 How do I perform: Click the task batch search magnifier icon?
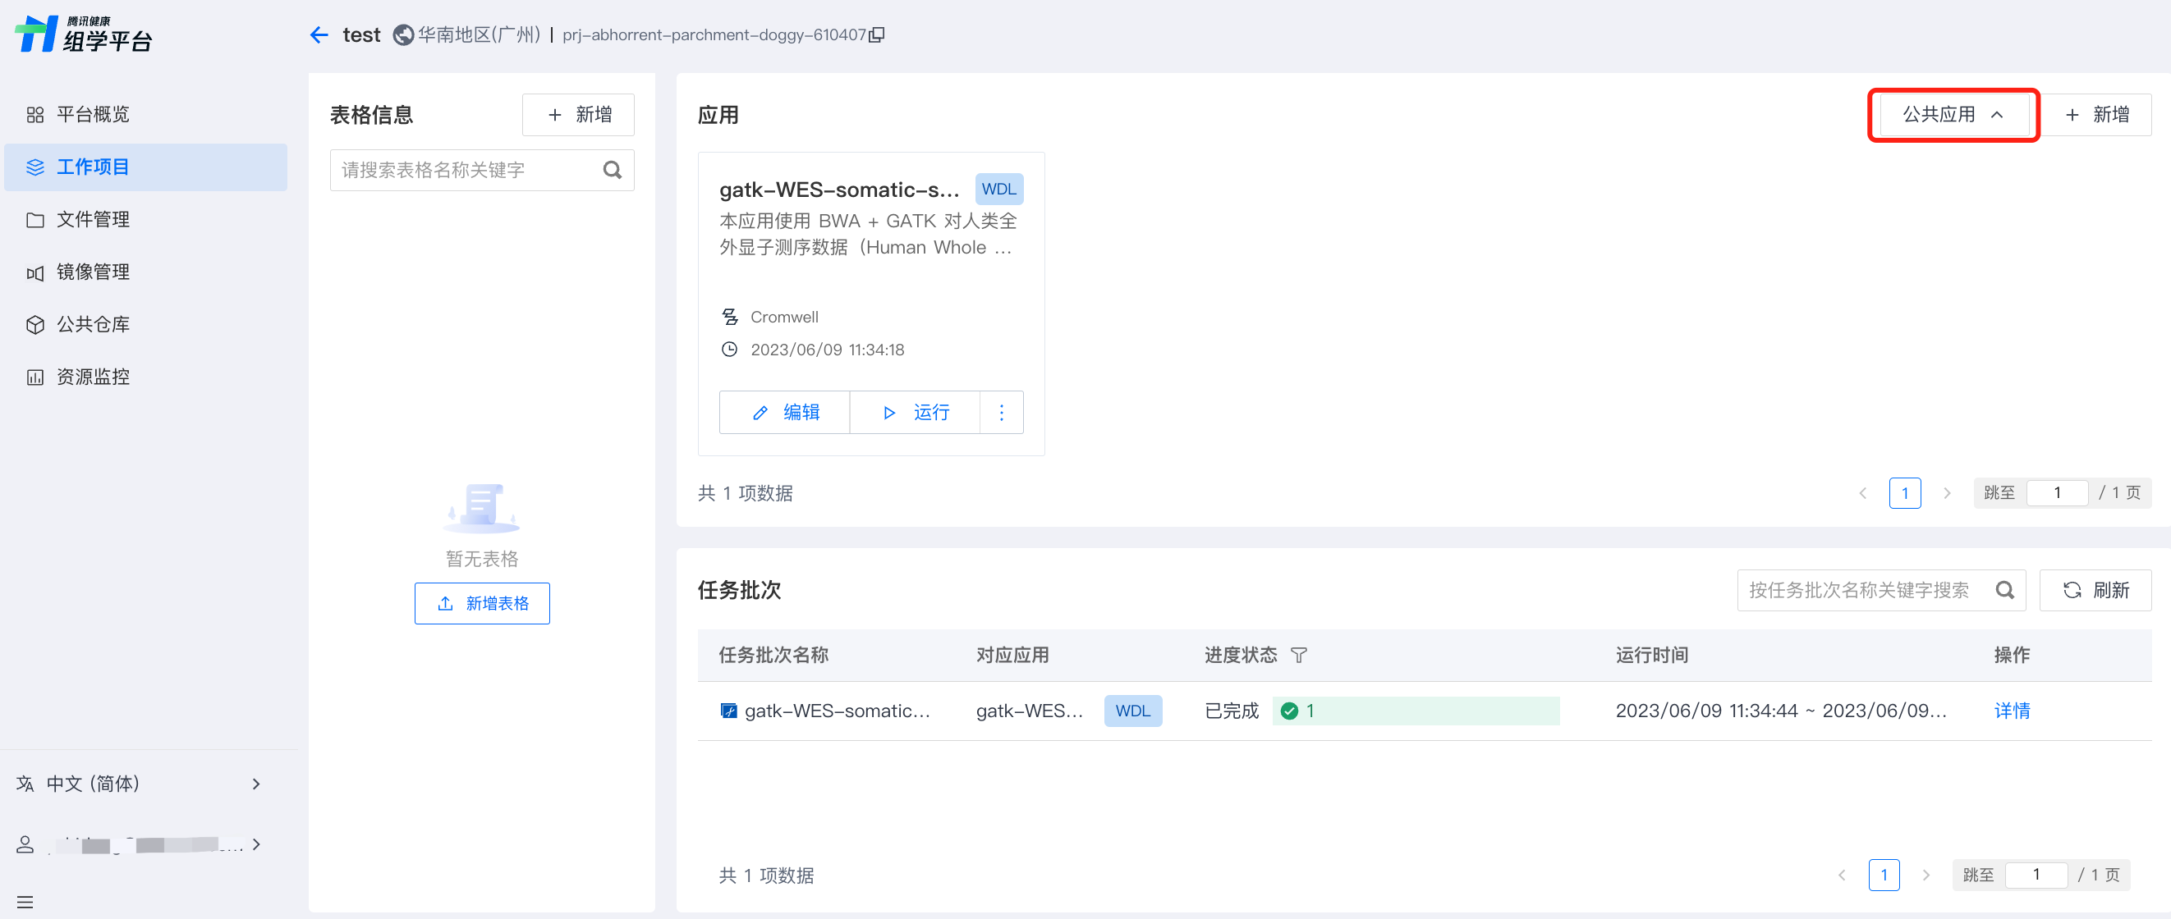2004,590
